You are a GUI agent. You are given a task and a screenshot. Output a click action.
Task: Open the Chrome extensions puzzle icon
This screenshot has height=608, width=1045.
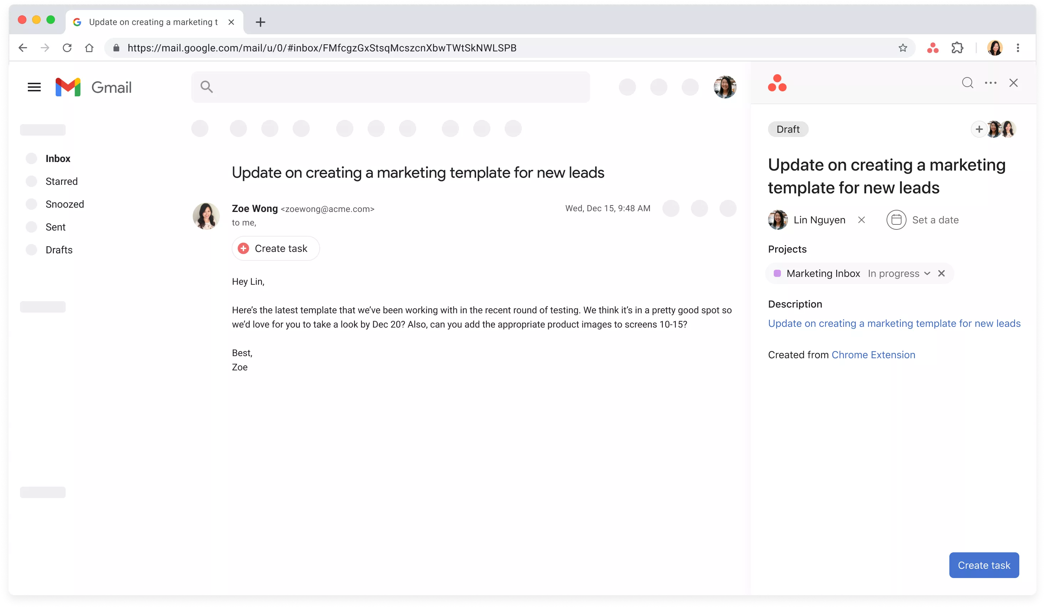point(957,48)
